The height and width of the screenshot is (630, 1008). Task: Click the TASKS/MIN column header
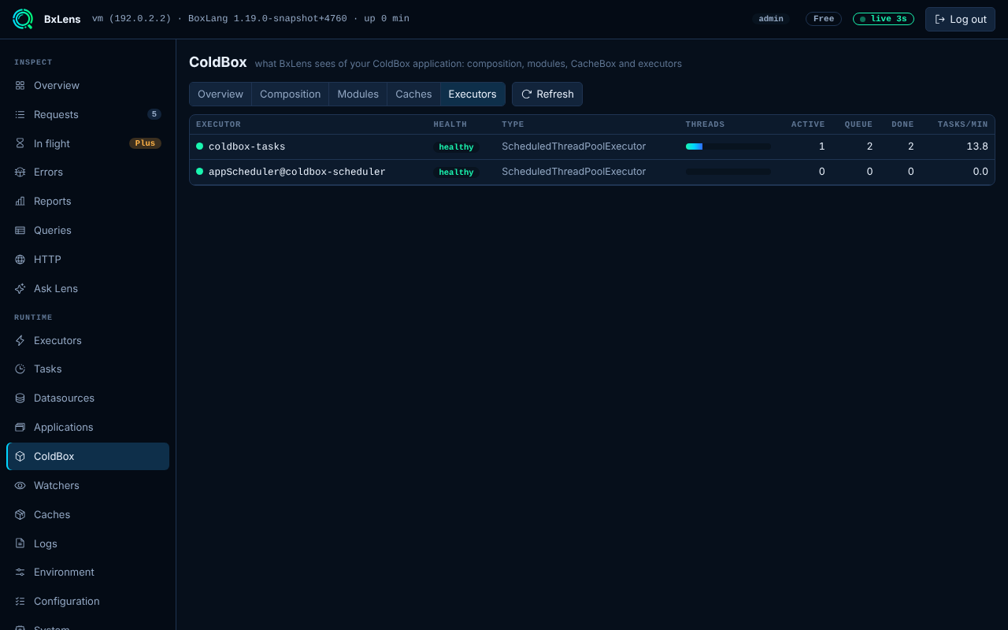point(962,124)
